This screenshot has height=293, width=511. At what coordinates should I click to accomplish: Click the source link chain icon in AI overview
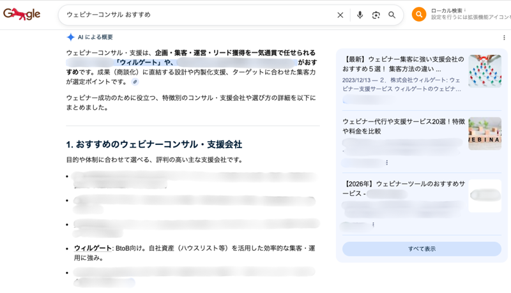pyautogui.click(x=135, y=82)
